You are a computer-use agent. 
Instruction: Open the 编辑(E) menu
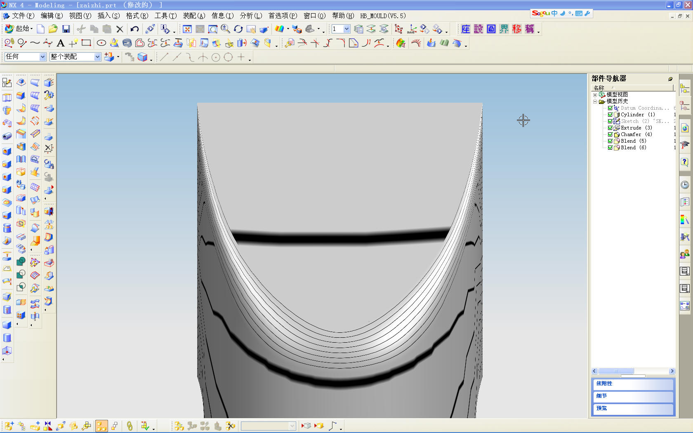[52, 16]
